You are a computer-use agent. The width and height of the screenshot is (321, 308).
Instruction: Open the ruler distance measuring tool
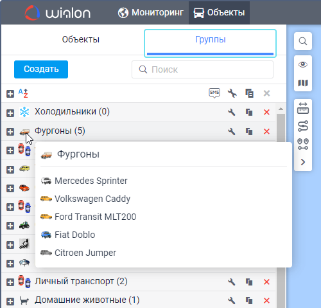(303, 108)
